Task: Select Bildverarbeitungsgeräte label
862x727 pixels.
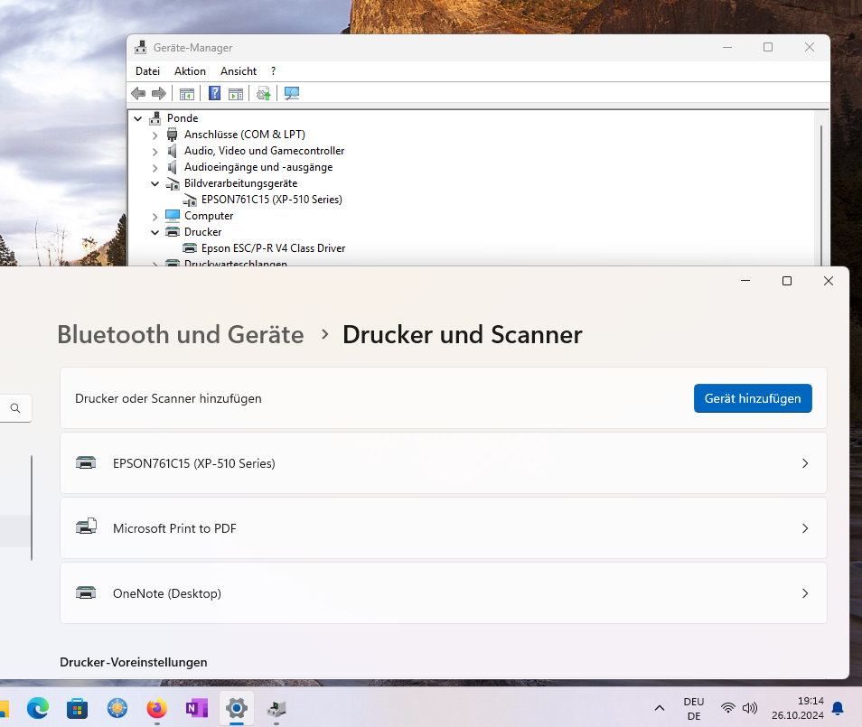Action: 240,183
